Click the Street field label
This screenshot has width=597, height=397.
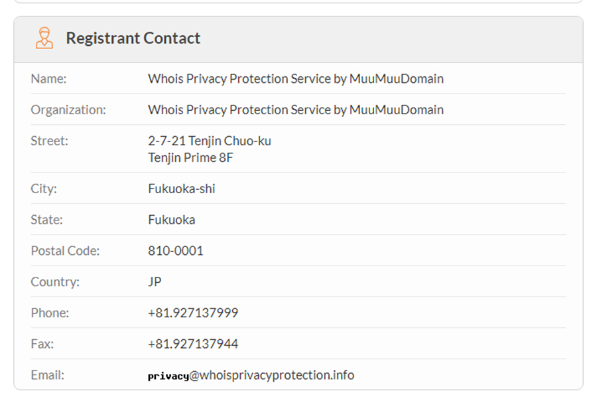[49, 141]
